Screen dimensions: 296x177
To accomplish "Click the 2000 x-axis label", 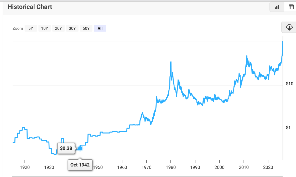I will click(219, 167).
